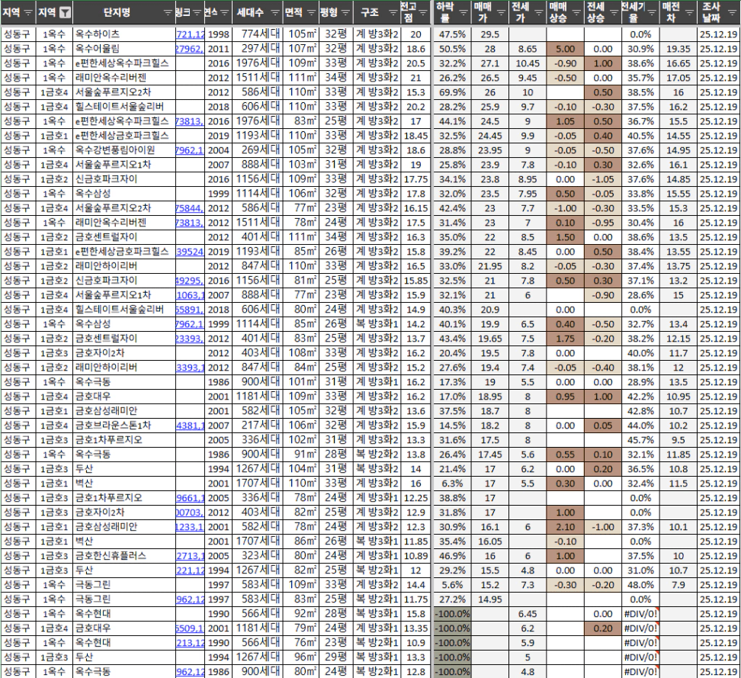741x678 pixels.
Task: Open the 전세가 column filter dropdown
Action: (x=537, y=13)
